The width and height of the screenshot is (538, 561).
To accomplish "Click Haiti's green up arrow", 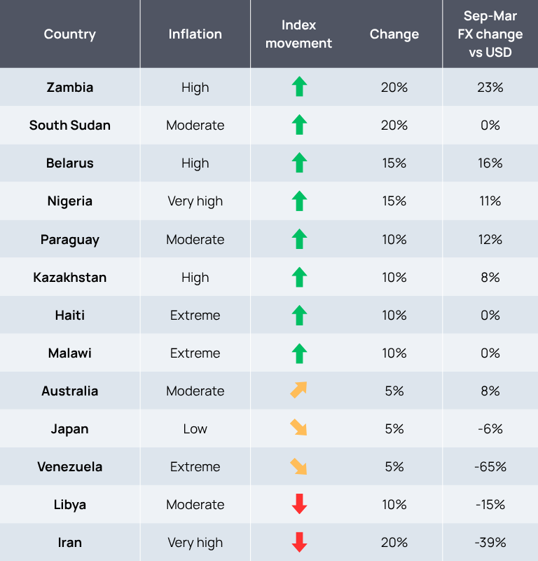I will tap(299, 315).
